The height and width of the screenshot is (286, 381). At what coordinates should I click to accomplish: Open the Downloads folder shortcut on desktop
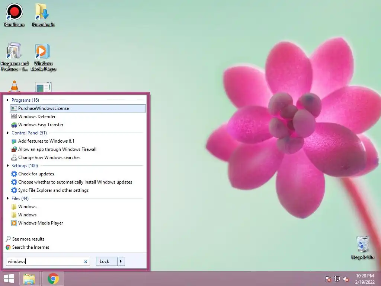(43, 15)
